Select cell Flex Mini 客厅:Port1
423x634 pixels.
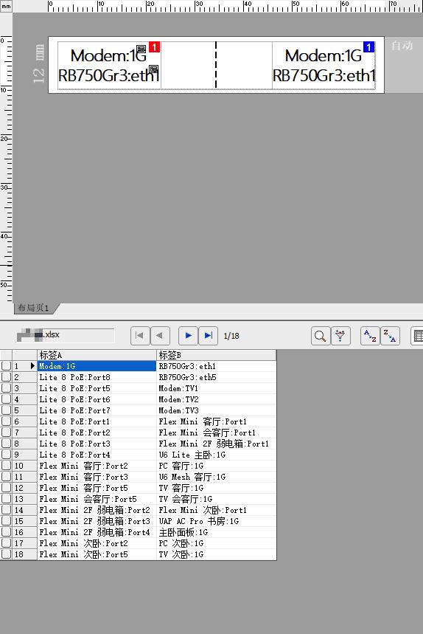(216, 421)
